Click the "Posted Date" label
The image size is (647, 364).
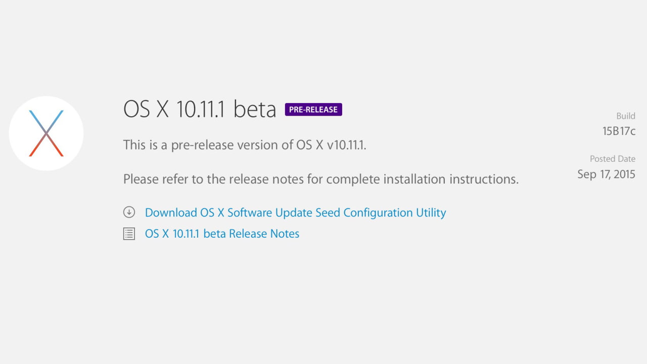tap(612, 159)
